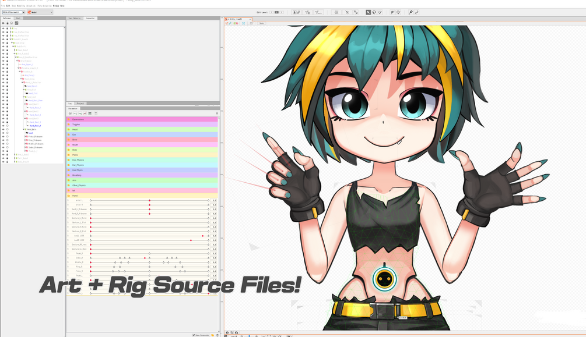Toggle visibility of Index_Sideopen row

pos(3,147)
